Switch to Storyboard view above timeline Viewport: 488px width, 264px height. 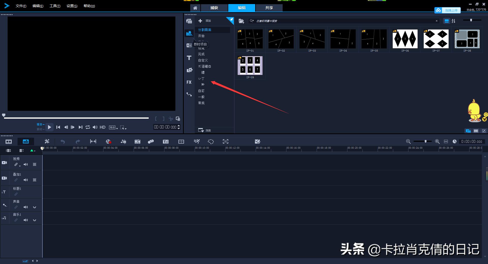(8, 142)
